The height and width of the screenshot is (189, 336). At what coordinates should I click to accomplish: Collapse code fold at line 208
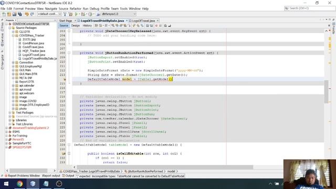click(x=69, y=52)
